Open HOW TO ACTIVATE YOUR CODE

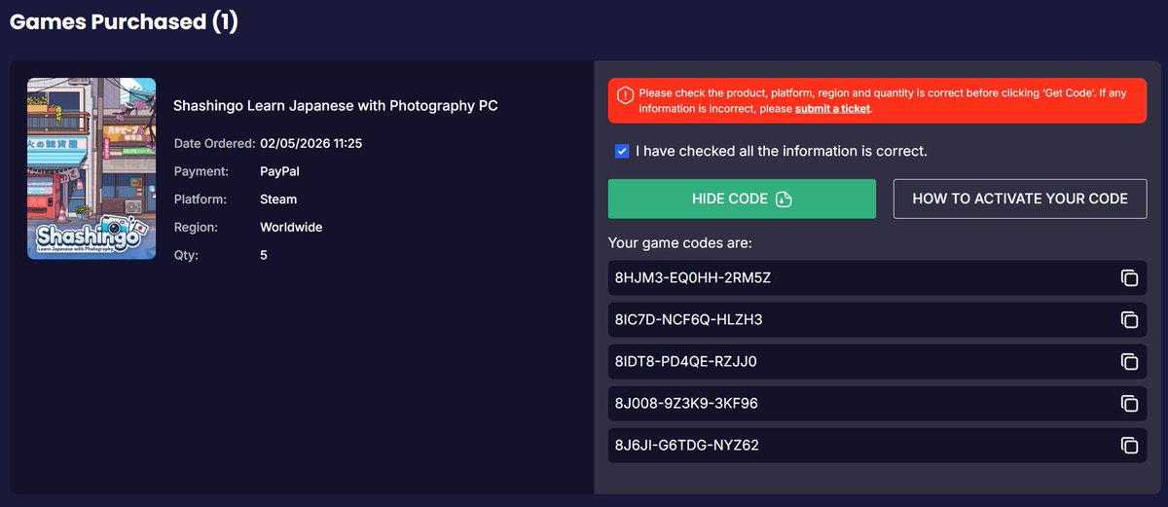[1020, 199]
